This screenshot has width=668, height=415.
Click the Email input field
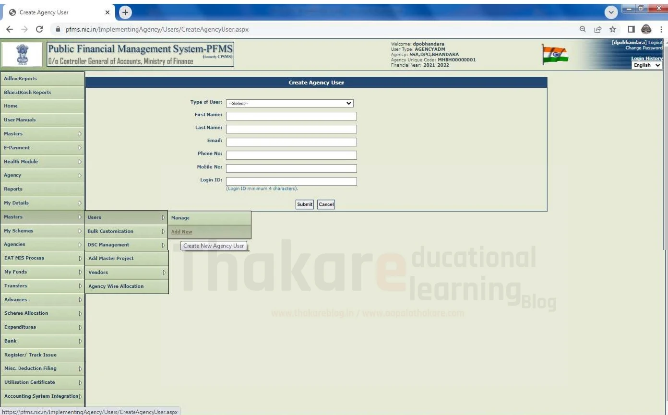click(x=291, y=142)
